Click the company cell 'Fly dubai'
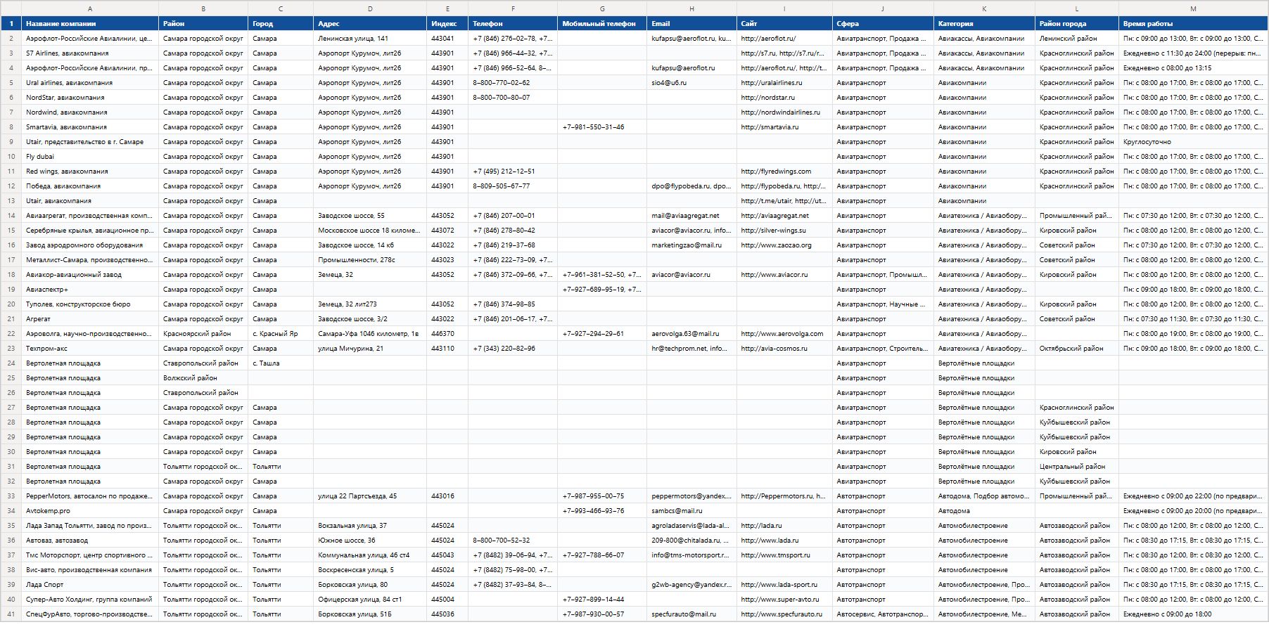This screenshot has width=1269, height=634. pos(90,157)
